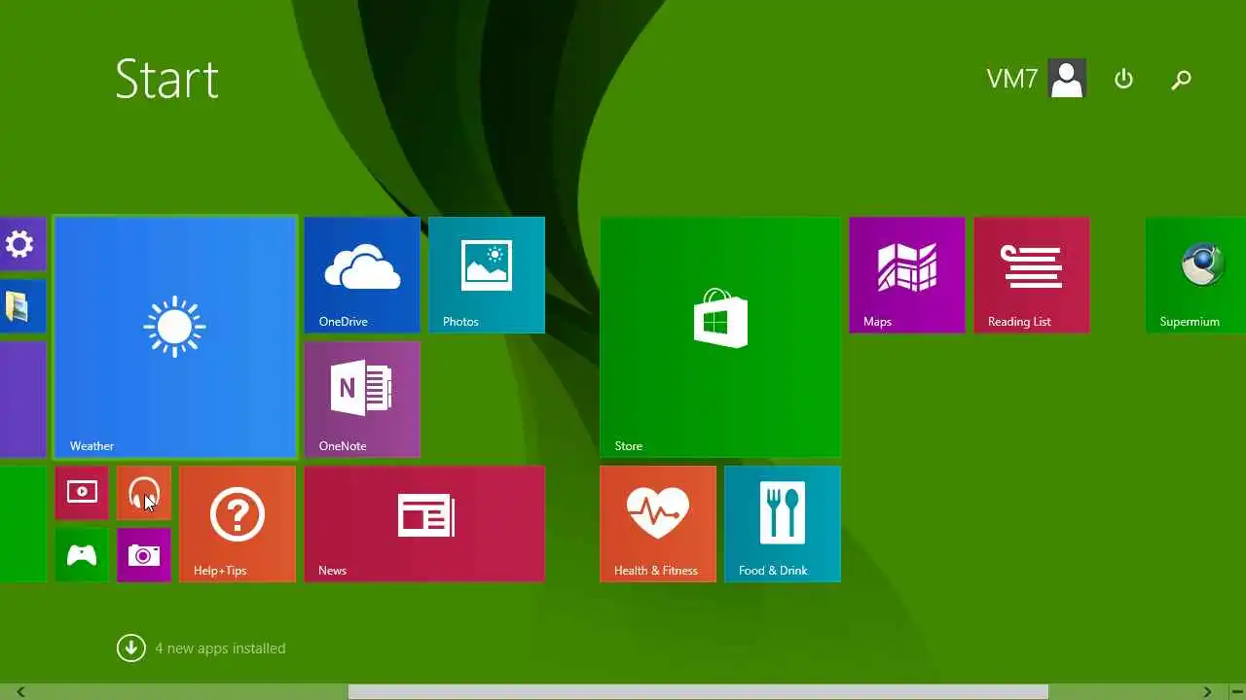Click the scrollbar left arrow
Viewport: 1246px width, 700px height.
click(x=19, y=692)
